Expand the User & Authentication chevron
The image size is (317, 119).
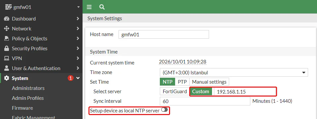pos(78,68)
